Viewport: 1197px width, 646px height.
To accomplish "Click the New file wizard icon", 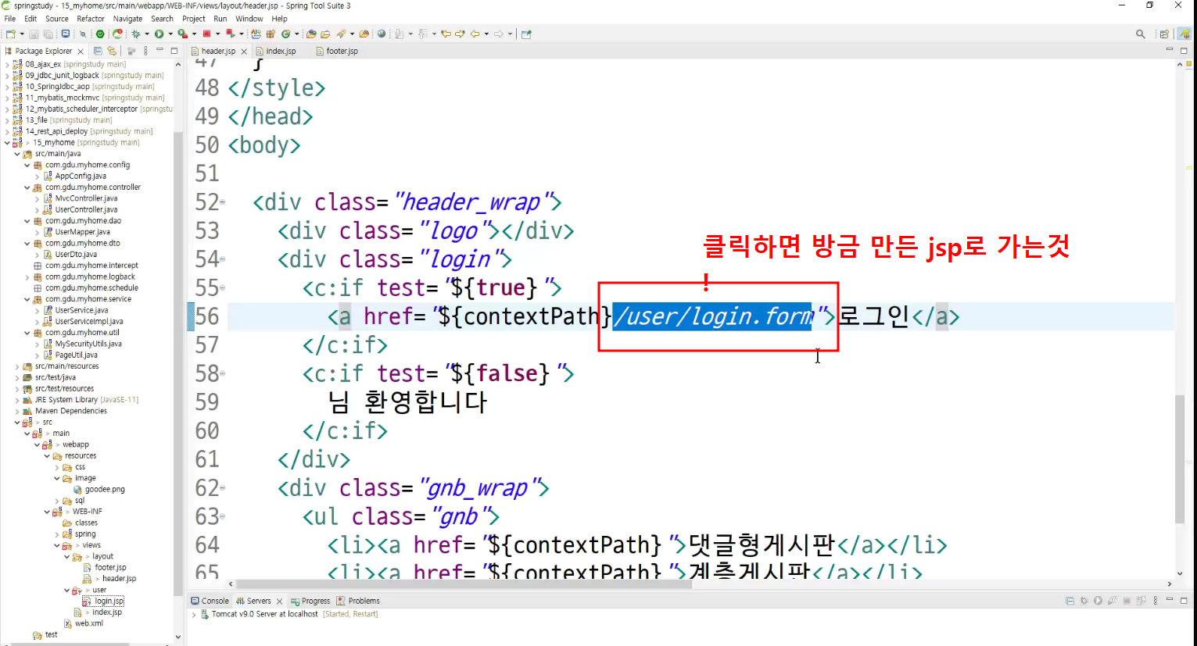I will pyautogui.click(x=10, y=34).
